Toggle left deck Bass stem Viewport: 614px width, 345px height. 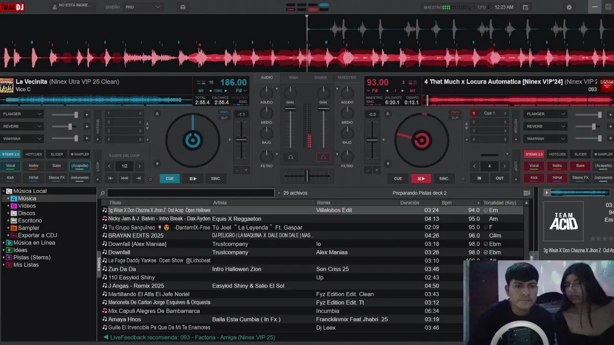(x=57, y=166)
